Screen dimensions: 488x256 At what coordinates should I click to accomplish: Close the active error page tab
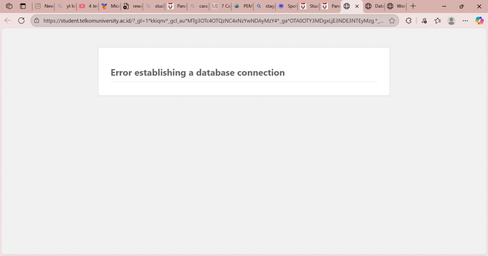pos(357,6)
